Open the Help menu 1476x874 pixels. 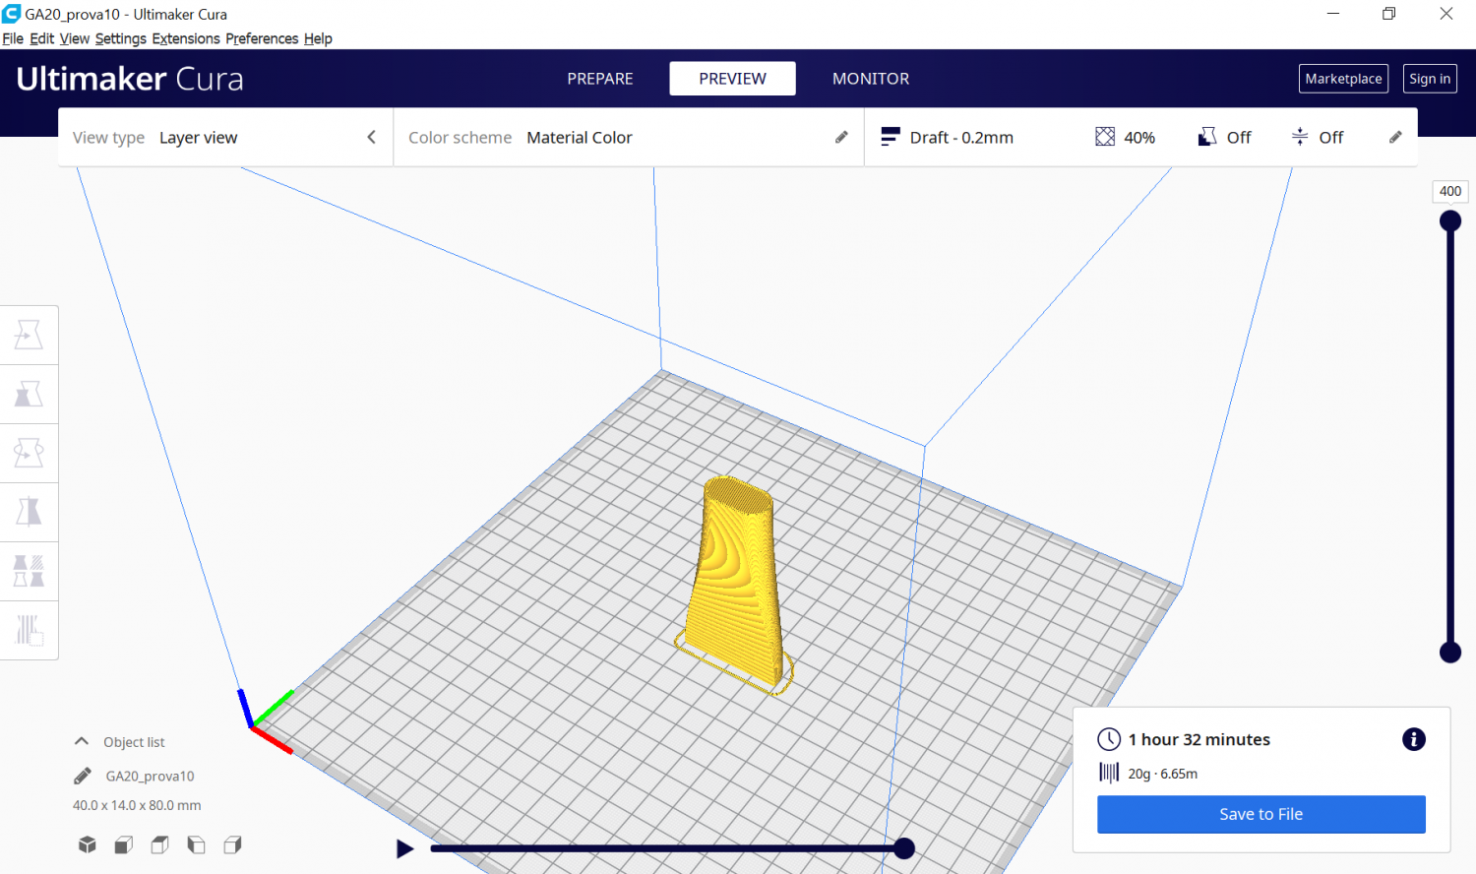(318, 38)
